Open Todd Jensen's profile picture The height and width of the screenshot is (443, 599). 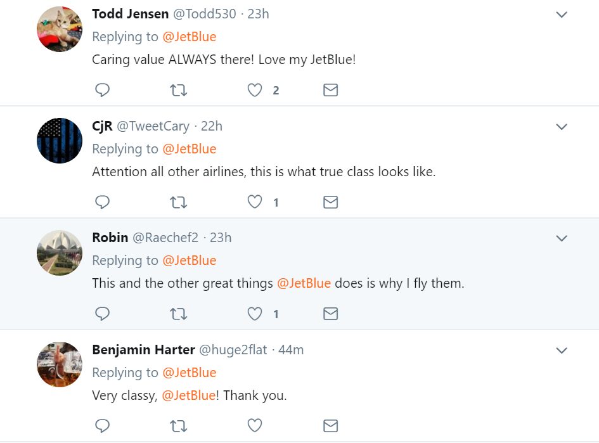[59, 29]
